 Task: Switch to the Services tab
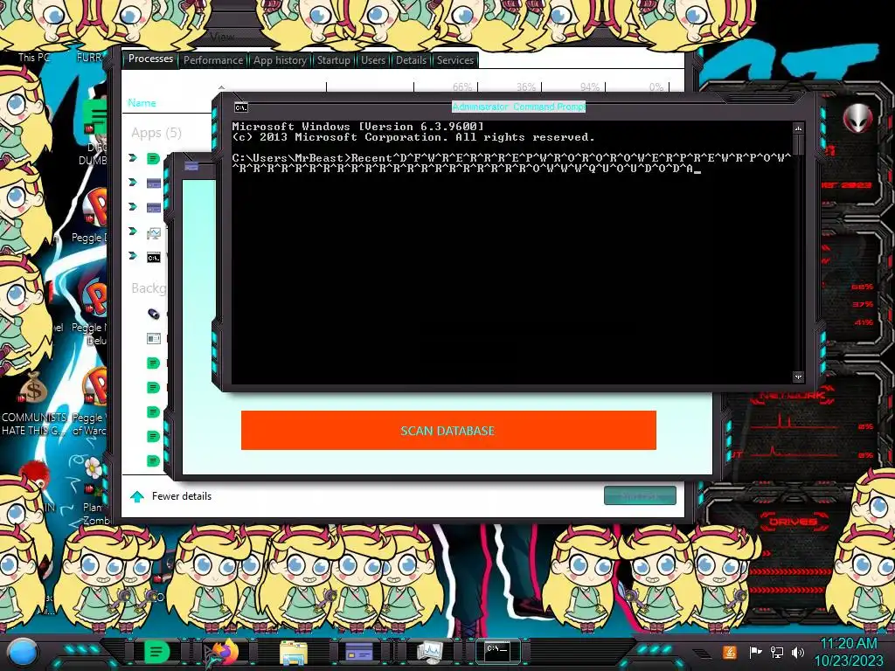[x=454, y=60]
